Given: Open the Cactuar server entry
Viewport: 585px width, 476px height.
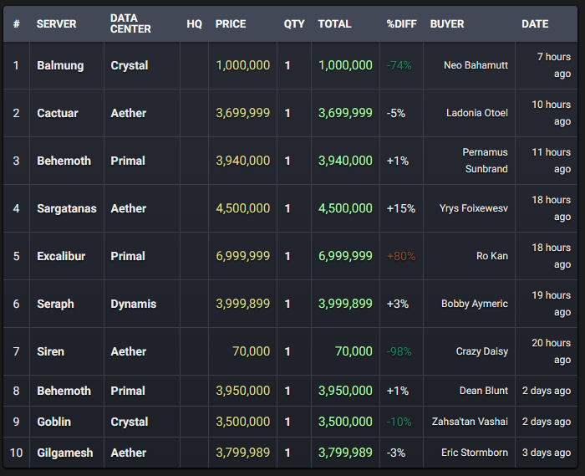Looking at the screenshot, I should [58, 113].
